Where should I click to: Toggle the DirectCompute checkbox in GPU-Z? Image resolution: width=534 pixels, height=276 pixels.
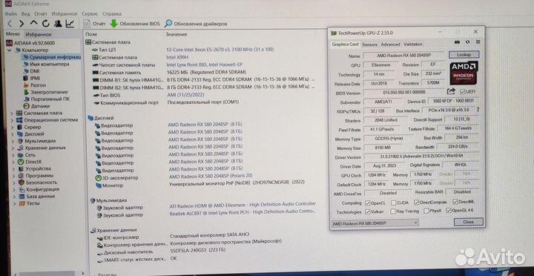417,203
